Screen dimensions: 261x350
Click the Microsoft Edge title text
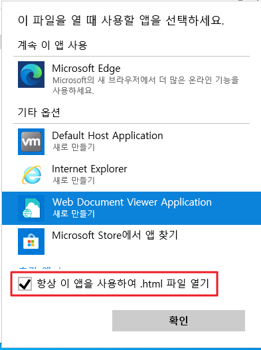point(86,69)
